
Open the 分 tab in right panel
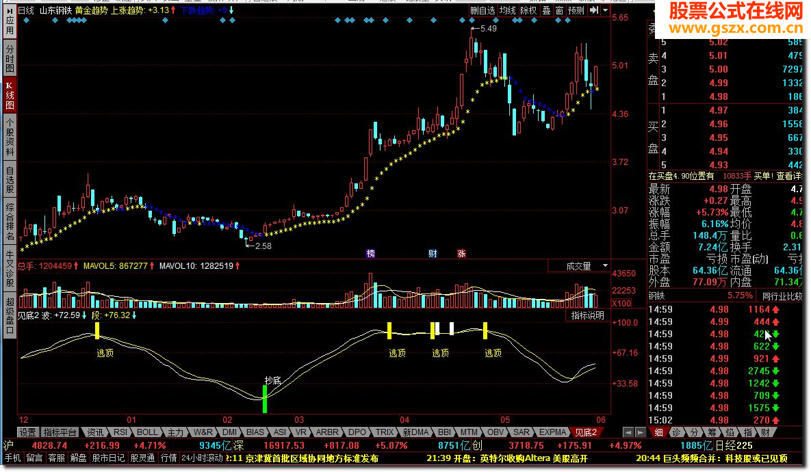pyautogui.click(x=694, y=432)
